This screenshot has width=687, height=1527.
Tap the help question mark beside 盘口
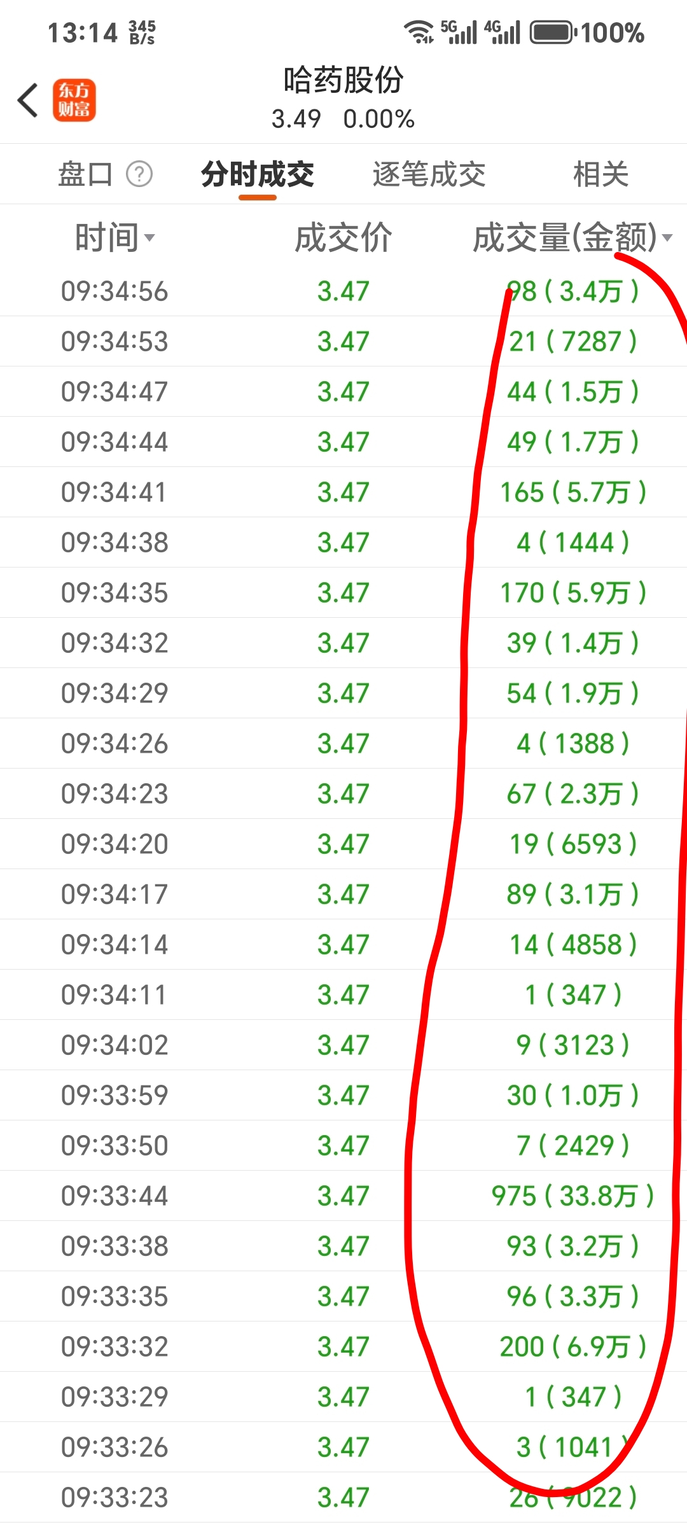click(x=139, y=174)
